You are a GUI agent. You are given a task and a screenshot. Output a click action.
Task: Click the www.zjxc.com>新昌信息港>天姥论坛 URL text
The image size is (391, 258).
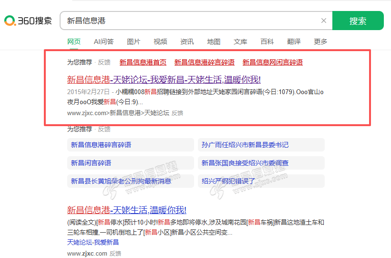[118, 113]
